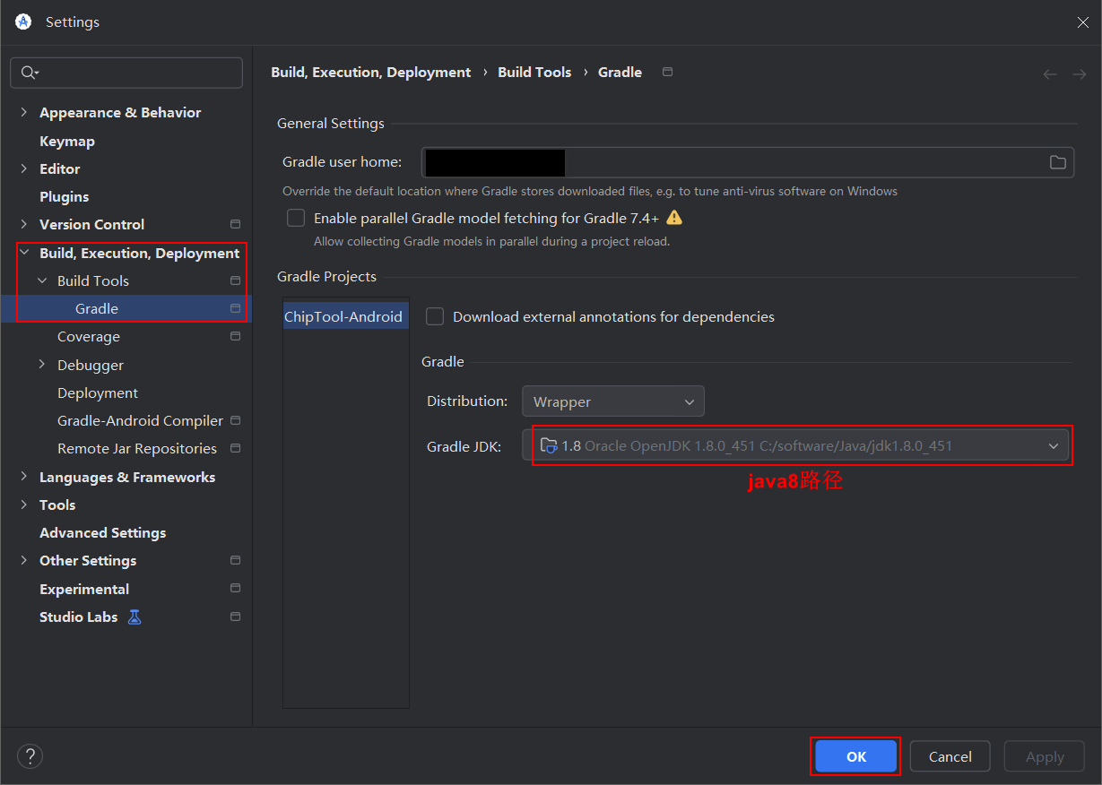Screen dimensions: 1102x785
Task: Open the help question mark button
Action: tap(30, 756)
